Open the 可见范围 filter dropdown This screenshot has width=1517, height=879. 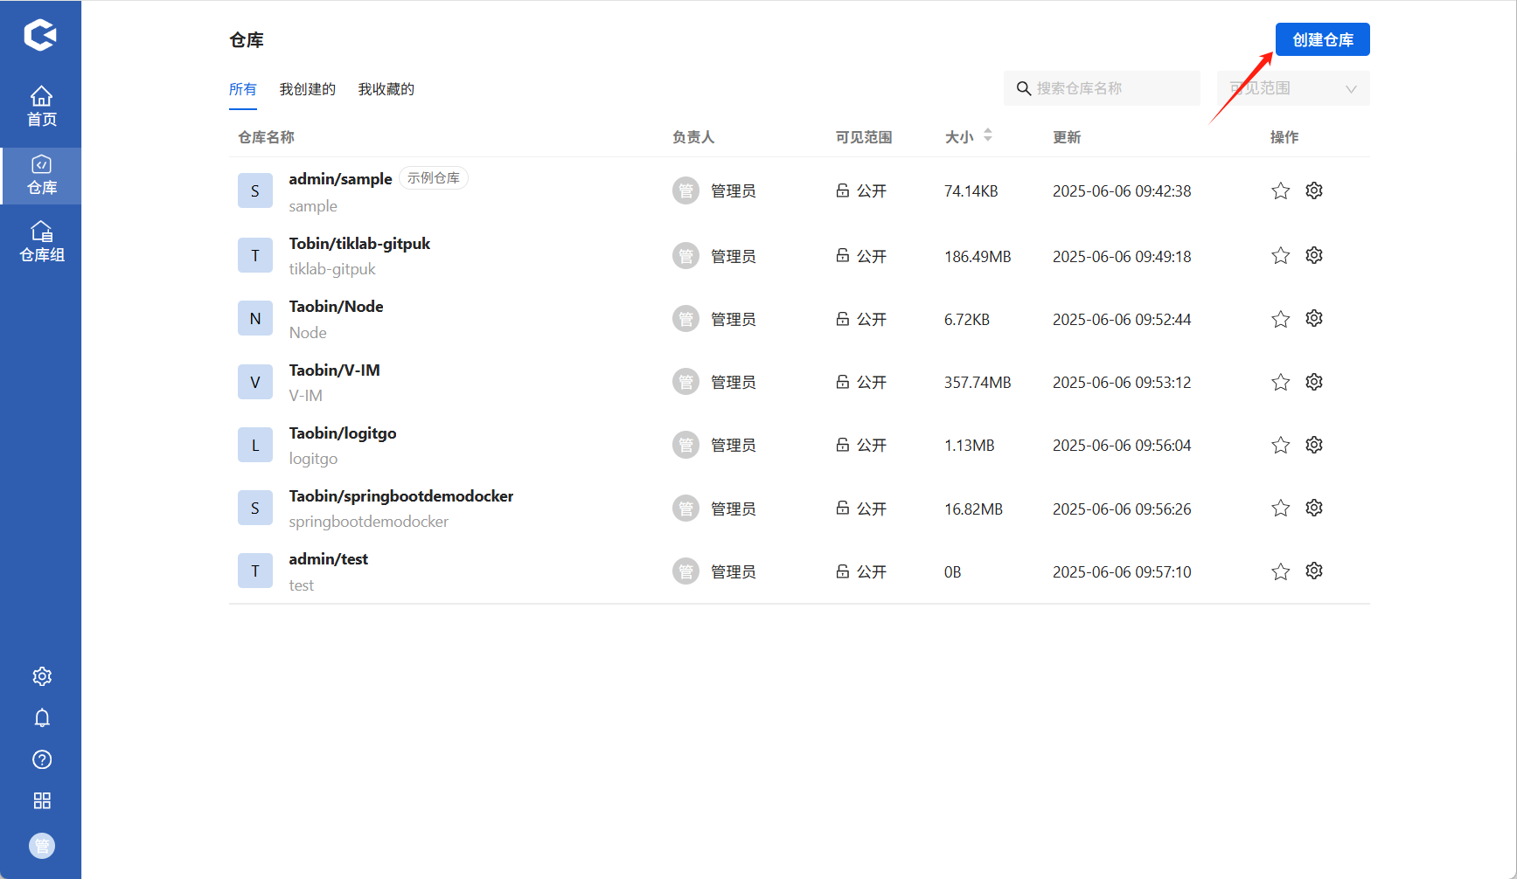1293,88
